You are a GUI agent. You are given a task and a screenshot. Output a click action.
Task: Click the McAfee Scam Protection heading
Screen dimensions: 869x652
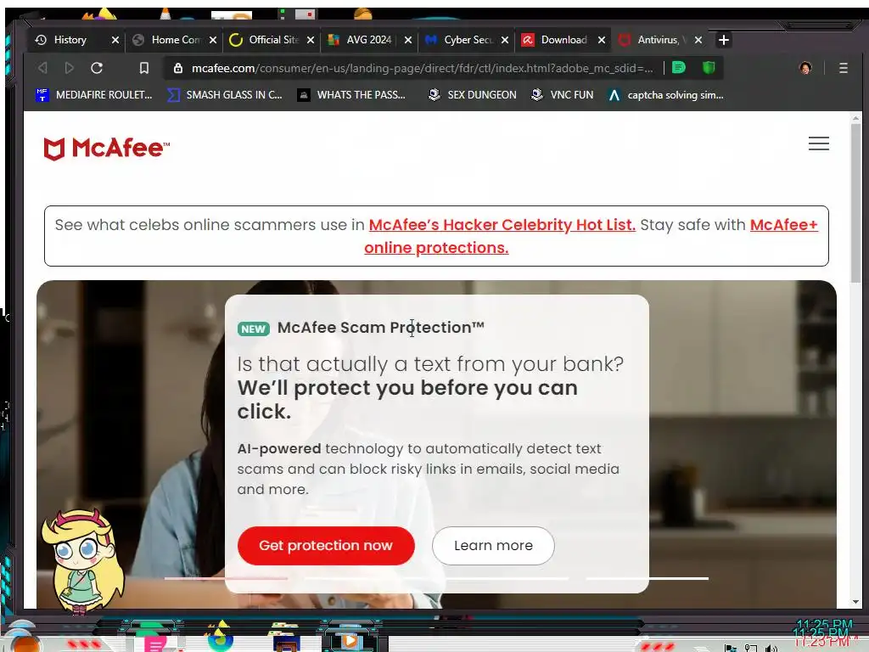[381, 328]
